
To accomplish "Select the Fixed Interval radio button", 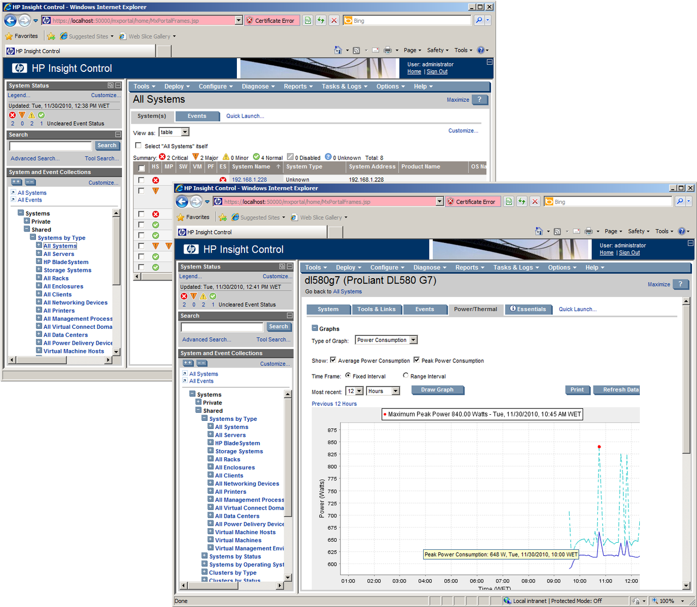I will click(348, 376).
